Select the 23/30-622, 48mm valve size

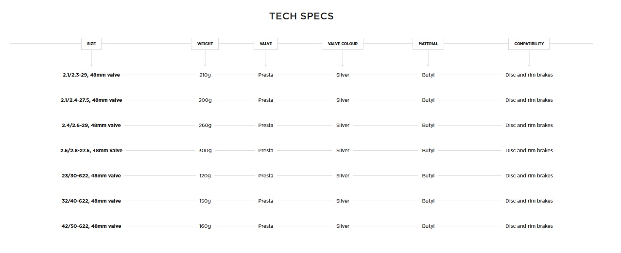[x=91, y=176]
